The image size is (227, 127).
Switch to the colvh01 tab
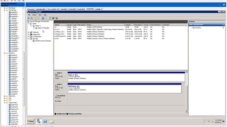click(x=64, y=9)
